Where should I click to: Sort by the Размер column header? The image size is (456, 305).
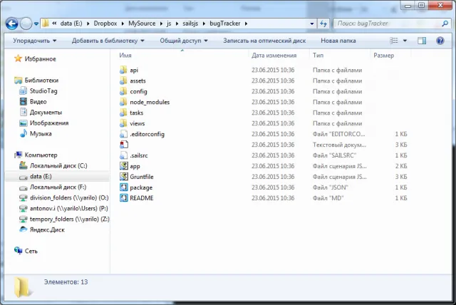click(383, 56)
